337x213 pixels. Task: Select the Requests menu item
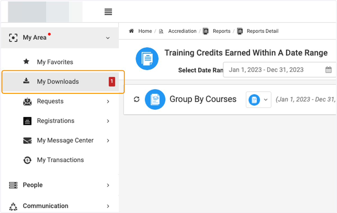(x=50, y=101)
